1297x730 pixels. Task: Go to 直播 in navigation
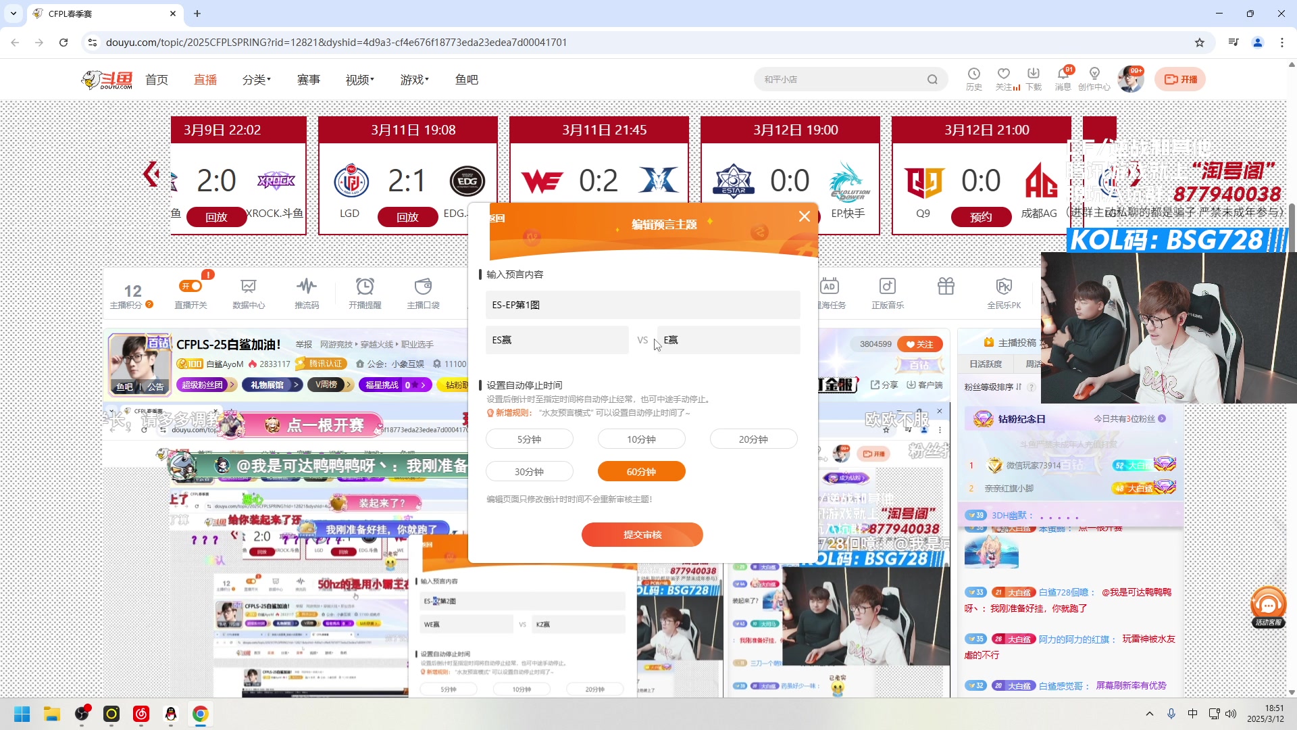click(205, 80)
